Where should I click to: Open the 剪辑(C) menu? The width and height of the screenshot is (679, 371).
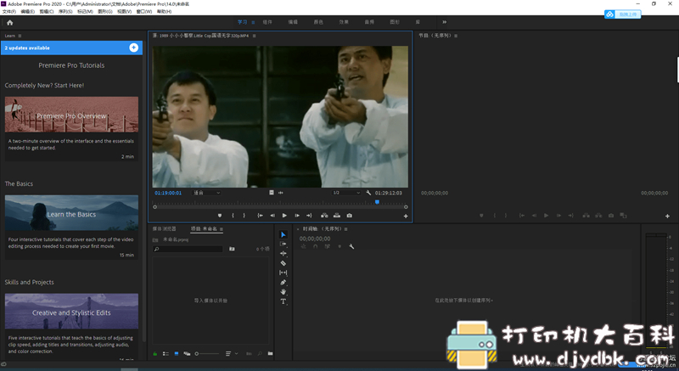[x=47, y=12]
